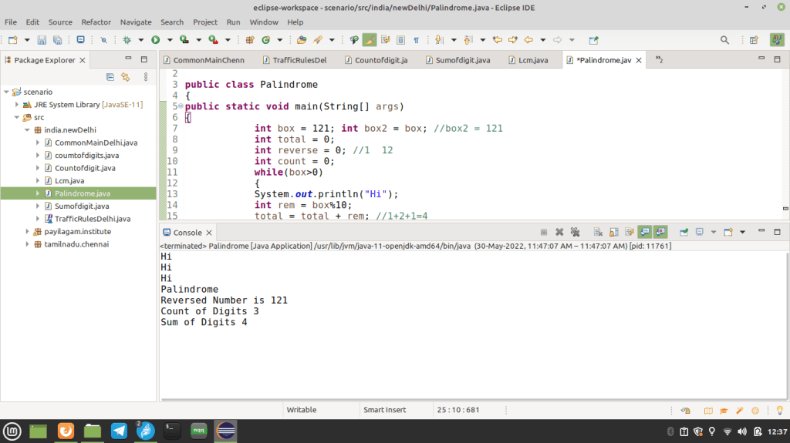Viewport: 790px width, 443px height.
Task: Toggle Show Whitespace Characters paragraph icon
Action: coord(416,40)
